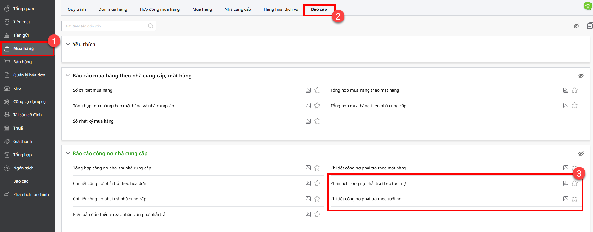The height and width of the screenshot is (232, 593).
Task: Favorite Tổng hợp mua hàng theo nhà cung cấp report
Action: tap(574, 106)
